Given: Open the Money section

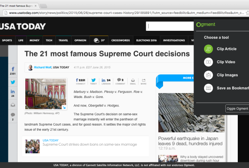Looking at the screenshot, I should [35, 40].
